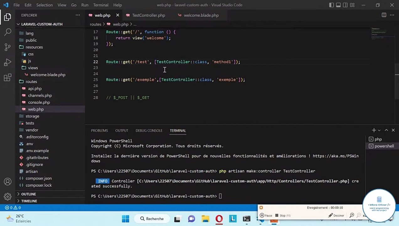Select the php terminal instance

tap(382, 139)
